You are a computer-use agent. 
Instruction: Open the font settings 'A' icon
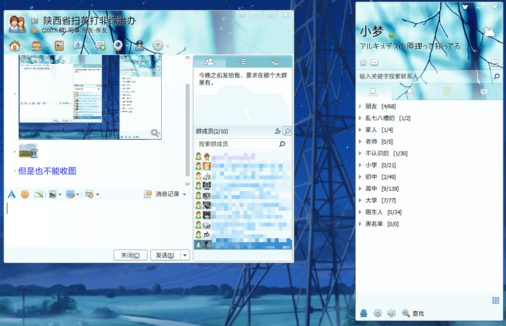12,194
